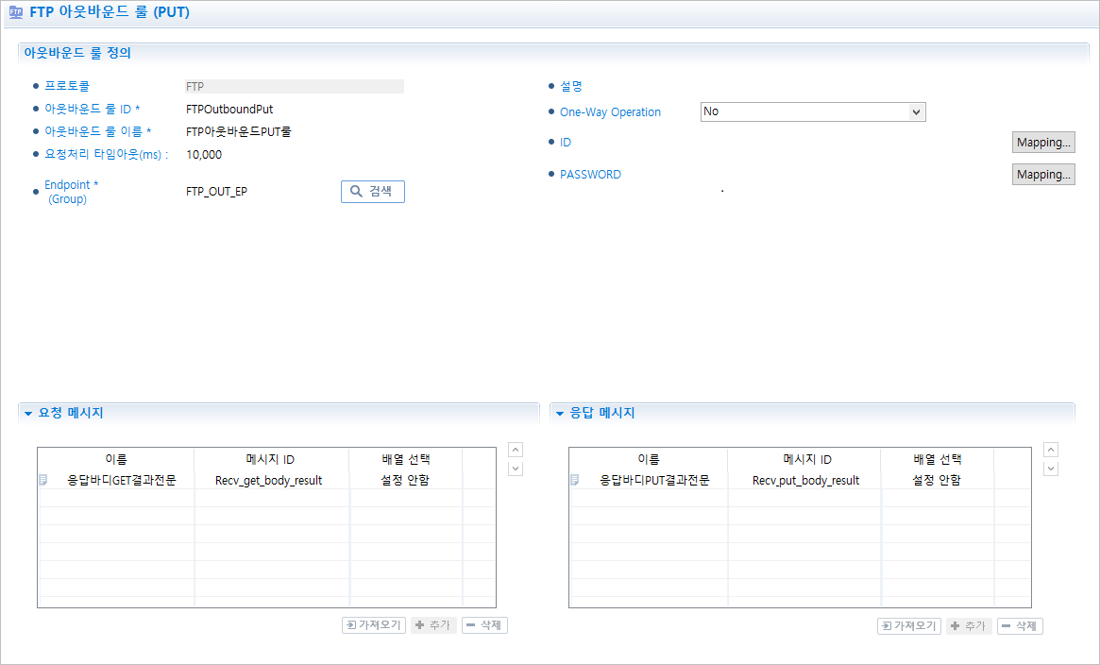Select the document icon of the 응답바디GET결과전문 row
This screenshot has width=1100, height=665.
coord(43,480)
